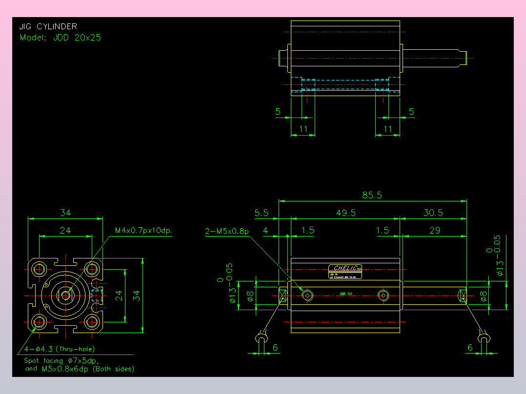Click the 30.5 dimension value
The width and height of the screenshot is (526, 394).
(x=433, y=213)
